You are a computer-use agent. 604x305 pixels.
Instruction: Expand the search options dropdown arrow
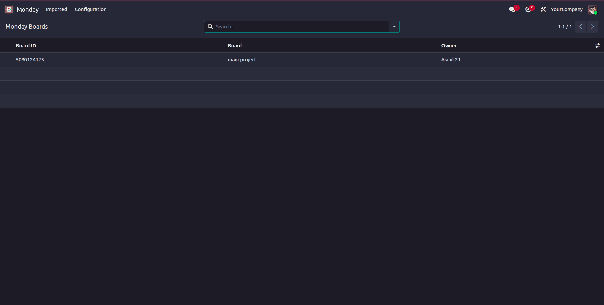(394, 27)
